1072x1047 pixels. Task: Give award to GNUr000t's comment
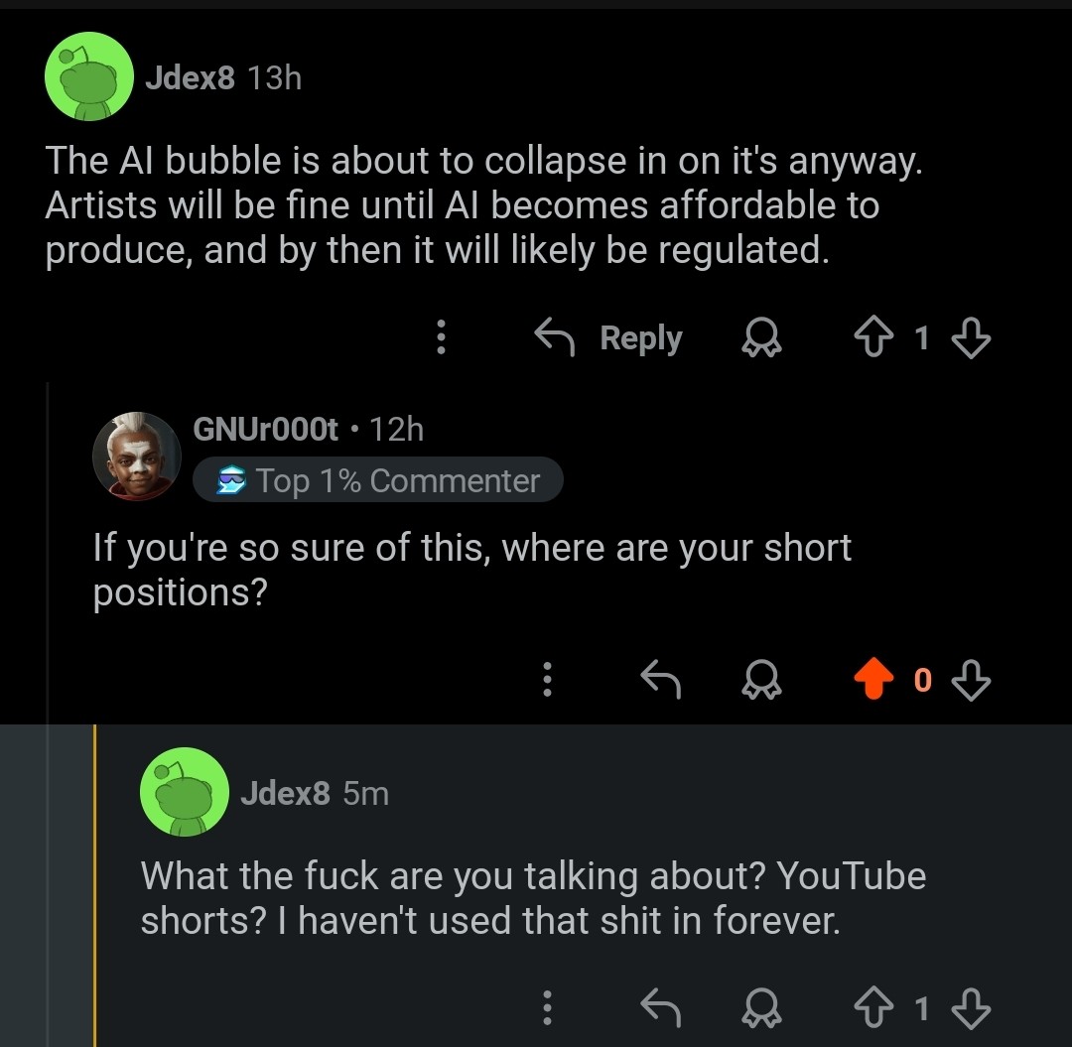click(762, 680)
